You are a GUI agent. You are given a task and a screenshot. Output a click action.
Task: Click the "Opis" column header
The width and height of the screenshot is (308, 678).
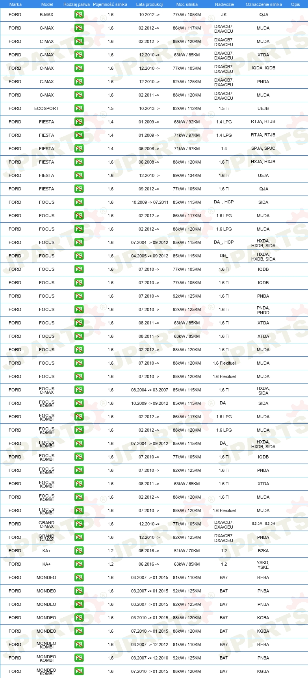pos(295,4)
